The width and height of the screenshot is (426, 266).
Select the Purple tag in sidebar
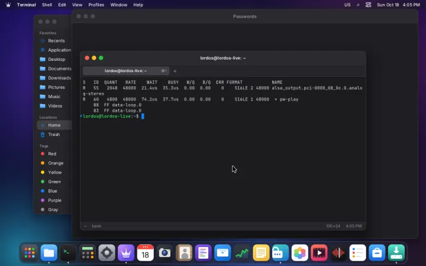(54, 200)
